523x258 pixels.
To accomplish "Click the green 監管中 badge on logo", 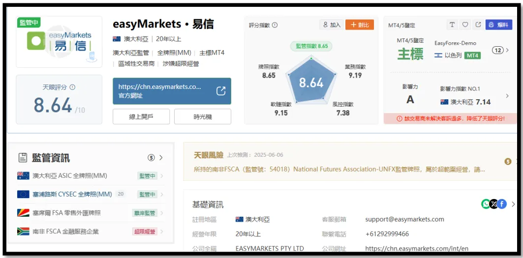I will coord(29,22).
